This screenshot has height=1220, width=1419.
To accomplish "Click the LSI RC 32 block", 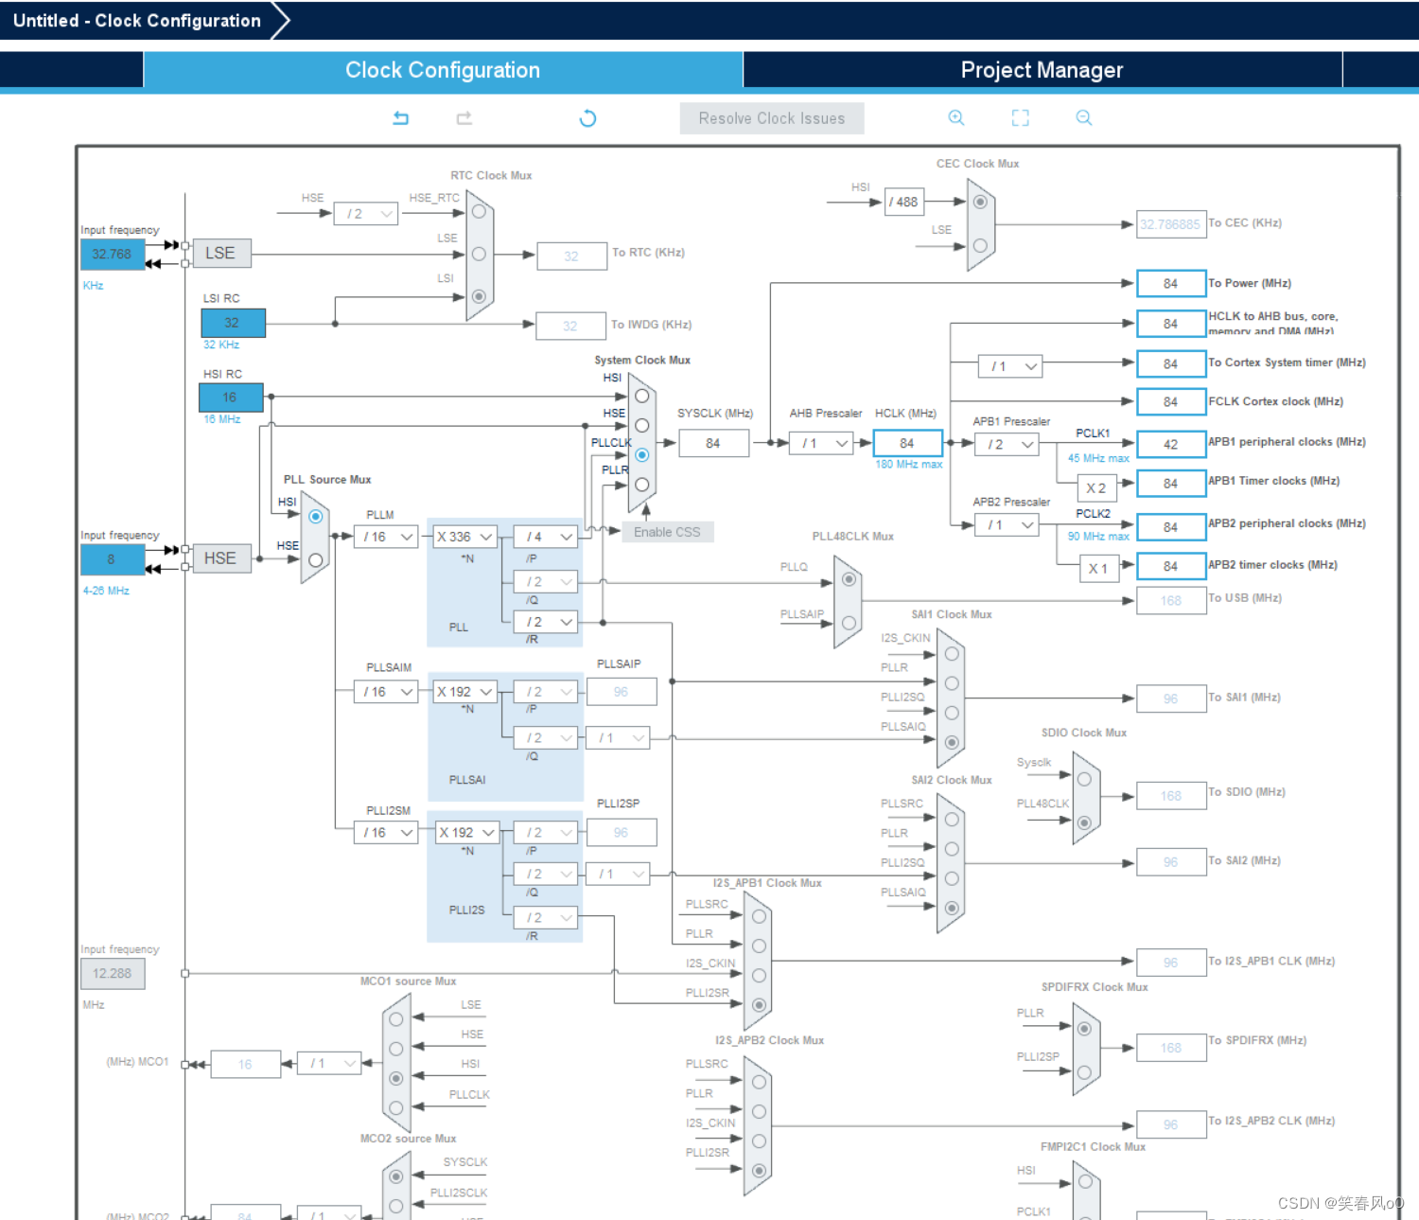I will pyautogui.click(x=233, y=323).
